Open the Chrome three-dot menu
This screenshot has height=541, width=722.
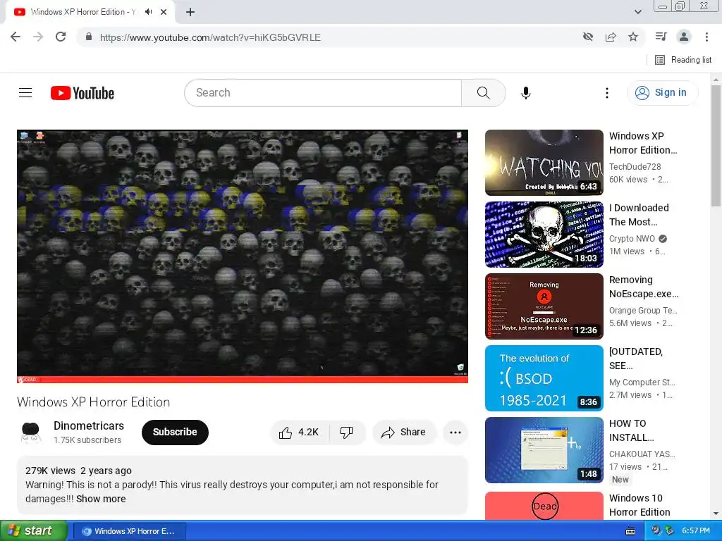click(706, 37)
